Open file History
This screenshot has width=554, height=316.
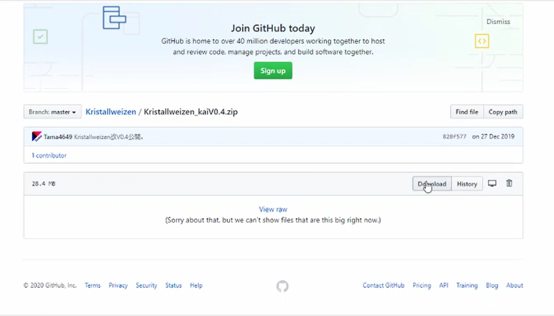point(467,183)
